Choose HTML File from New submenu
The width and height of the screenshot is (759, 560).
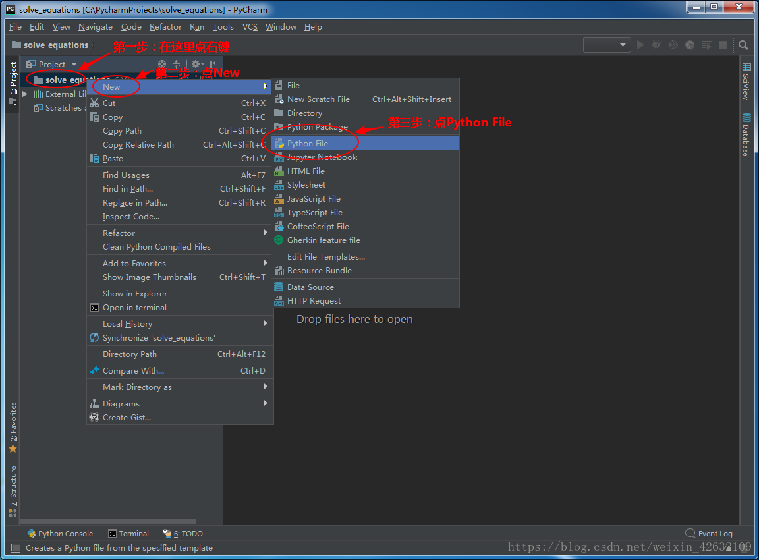tap(366, 171)
